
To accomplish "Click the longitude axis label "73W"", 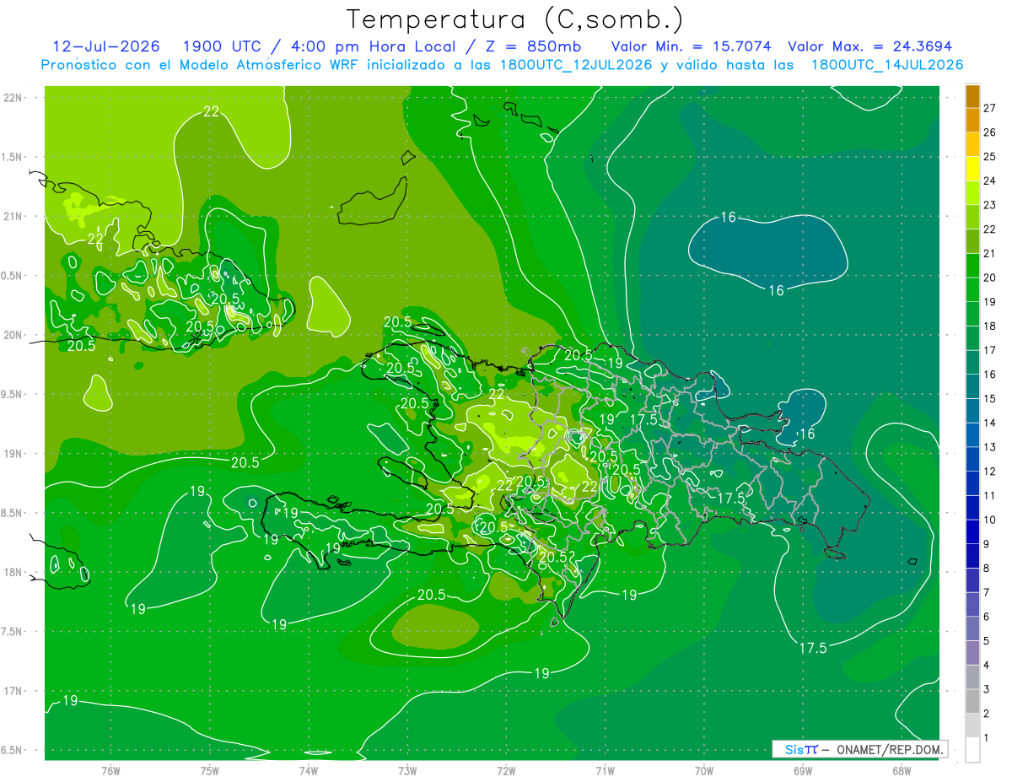I will coord(407,770).
